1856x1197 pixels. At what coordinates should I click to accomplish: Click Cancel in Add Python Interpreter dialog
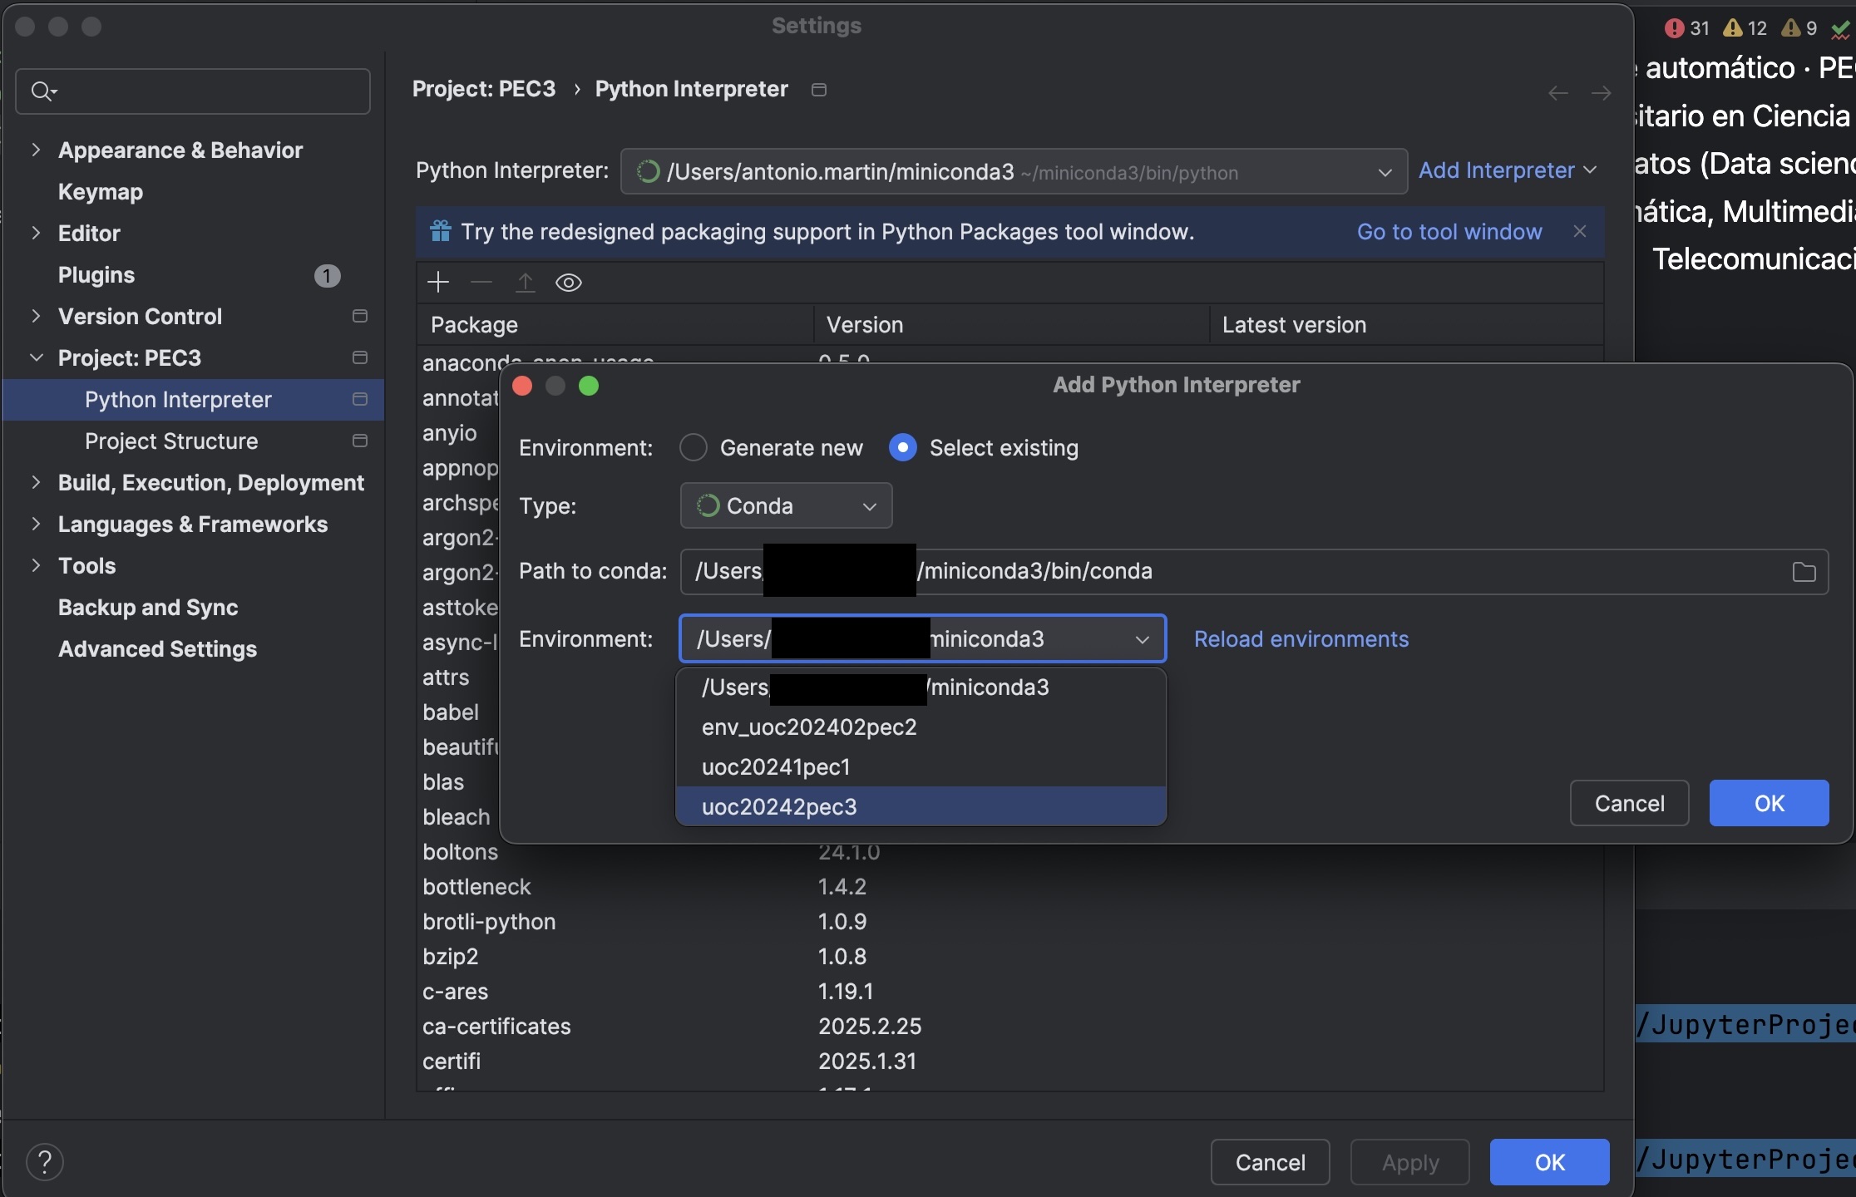1629,803
